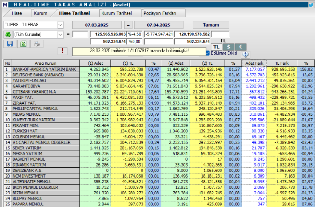315x207 pixels.
Task: Click the printer icon
Action: [x=37, y=44]
